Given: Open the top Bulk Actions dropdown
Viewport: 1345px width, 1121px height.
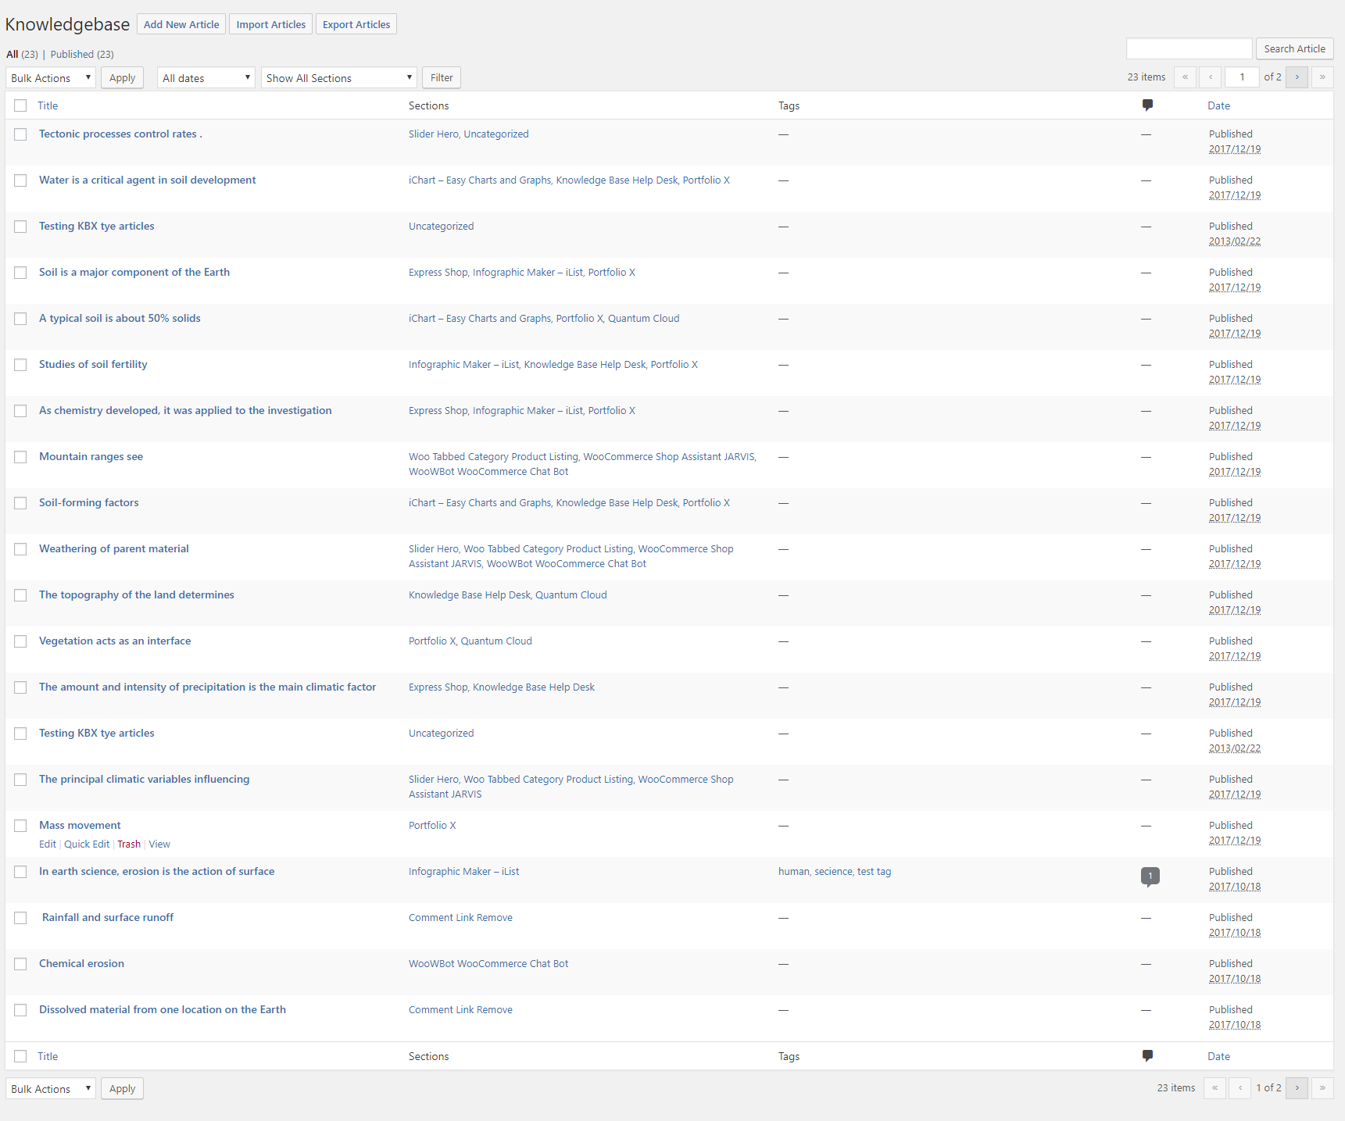Looking at the screenshot, I should pyautogui.click(x=51, y=78).
